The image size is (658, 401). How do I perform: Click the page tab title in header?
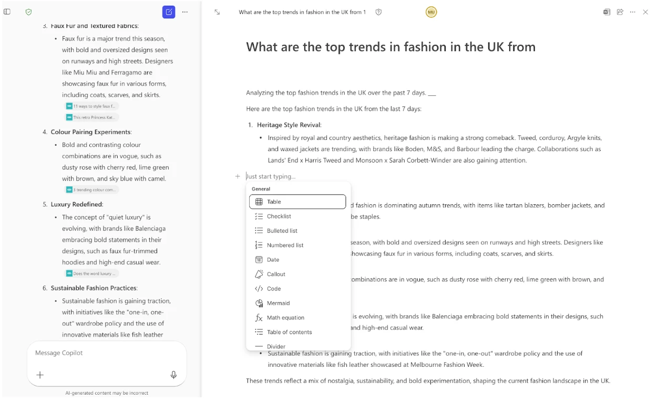tap(302, 12)
